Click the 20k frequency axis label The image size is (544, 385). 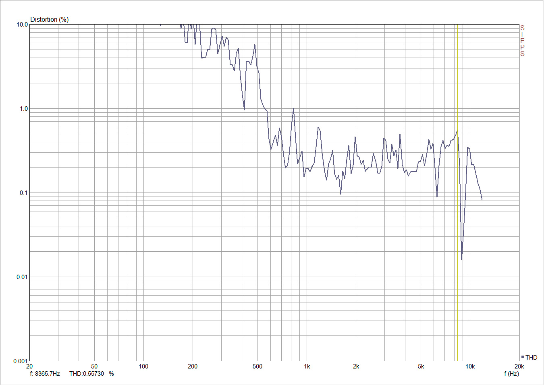pos(519,366)
